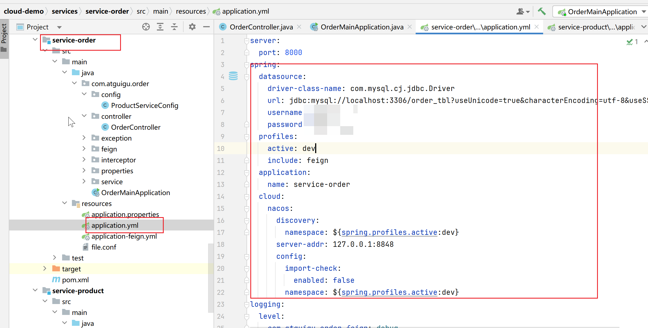Hide the Project tool window with minus icon

click(x=206, y=27)
